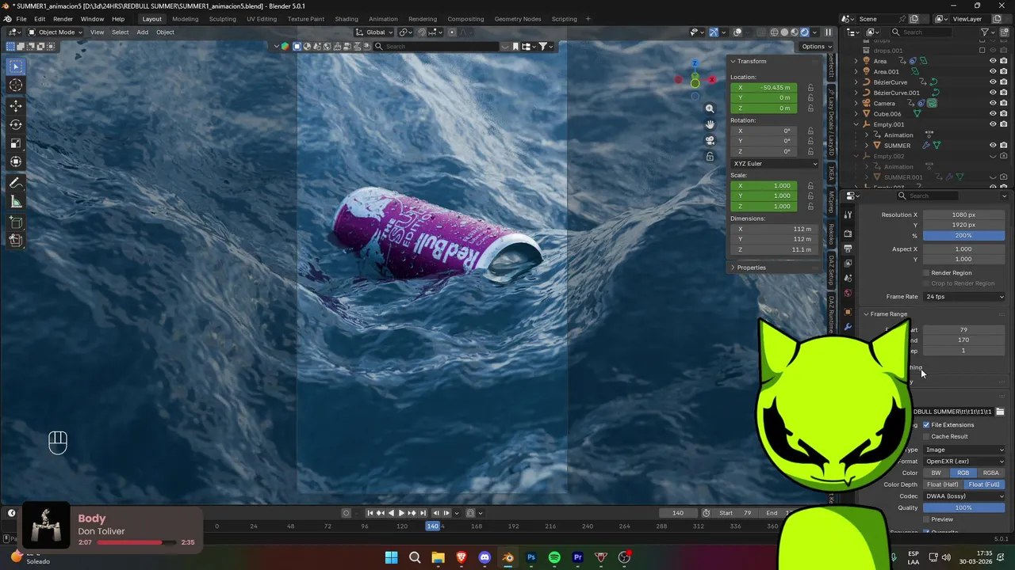This screenshot has width=1015, height=570.
Task: Open the Render menu
Action: (63, 19)
